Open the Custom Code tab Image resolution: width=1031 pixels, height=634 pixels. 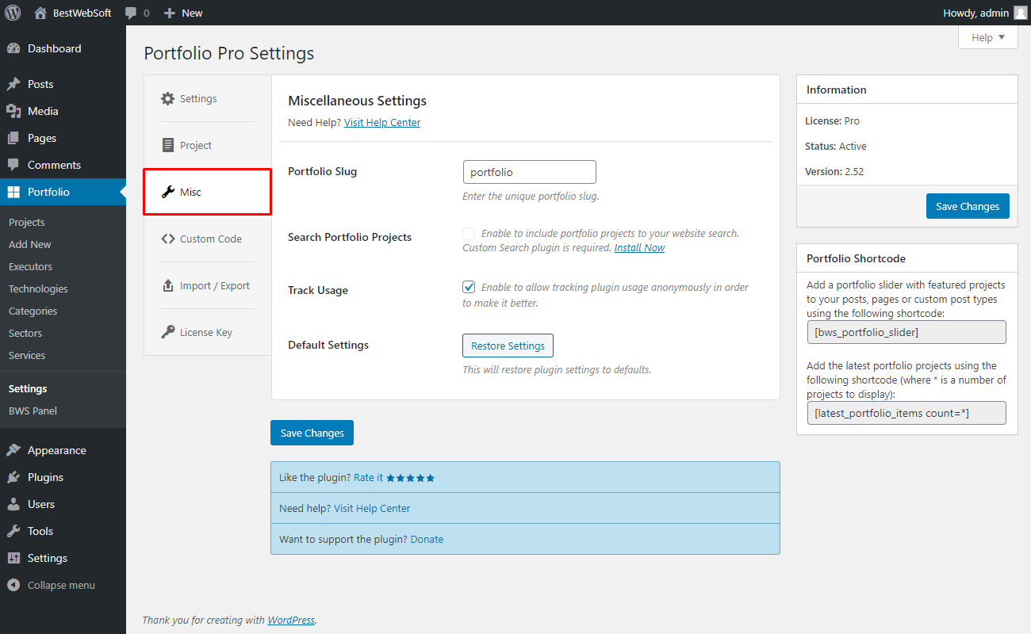(x=207, y=239)
